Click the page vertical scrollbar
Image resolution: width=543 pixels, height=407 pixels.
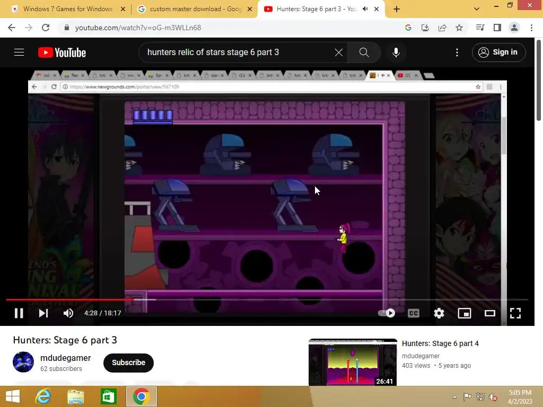click(x=539, y=79)
